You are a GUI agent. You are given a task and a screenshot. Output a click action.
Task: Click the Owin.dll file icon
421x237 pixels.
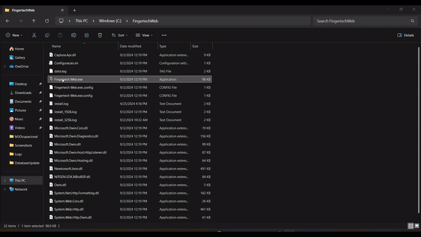[x=51, y=185]
